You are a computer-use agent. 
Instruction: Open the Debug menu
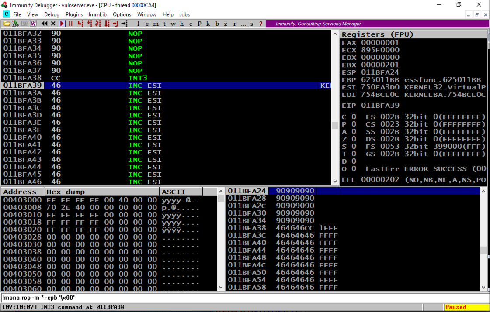[52, 14]
